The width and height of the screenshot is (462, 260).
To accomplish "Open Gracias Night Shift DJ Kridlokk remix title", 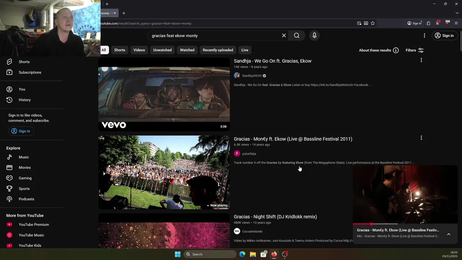I will 275,217.
